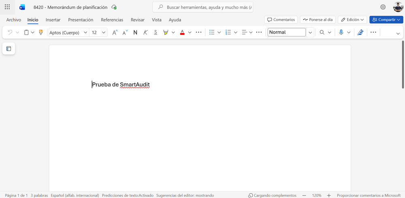The width and height of the screenshot is (405, 198).
Task: Open the paste options arrow
Action: tap(32, 32)
